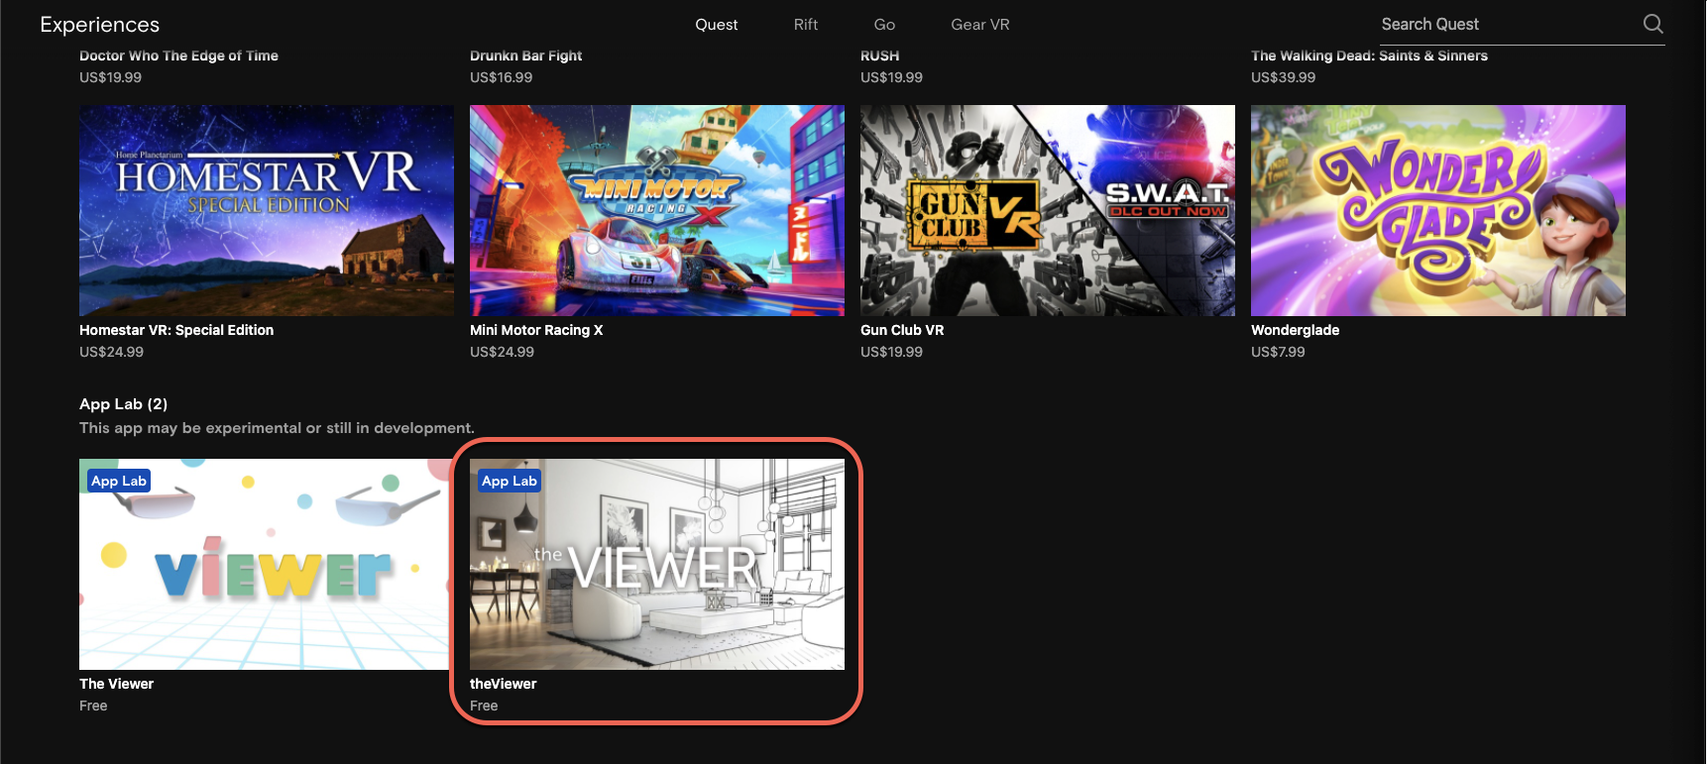The height and width of the screenshot is (764, 1707).
Task: Click the App Lab (2) section heading
Action: (x=123, y=404)
